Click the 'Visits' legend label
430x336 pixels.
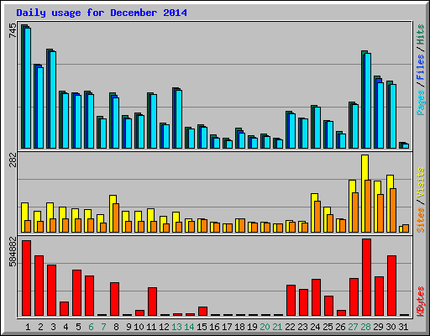[421, 182]
